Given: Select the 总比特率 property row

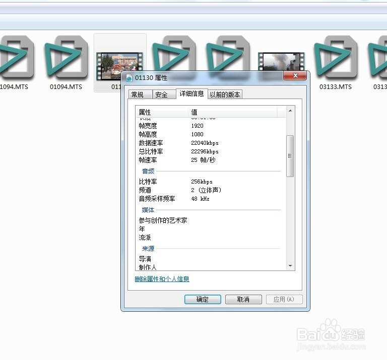Looking at the screenshot, I should [211, 151].
